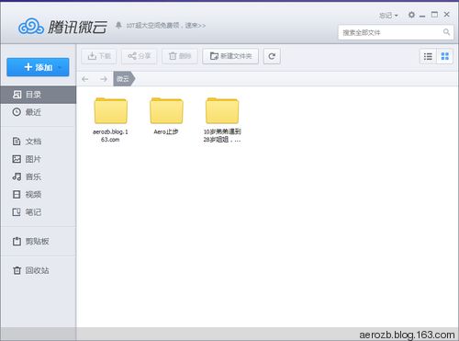
Task: Open 图片 (Pictures) category
Action: point(38,159)
